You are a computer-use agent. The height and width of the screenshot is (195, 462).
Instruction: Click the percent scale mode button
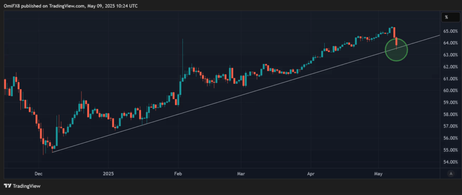click(451, 17)
